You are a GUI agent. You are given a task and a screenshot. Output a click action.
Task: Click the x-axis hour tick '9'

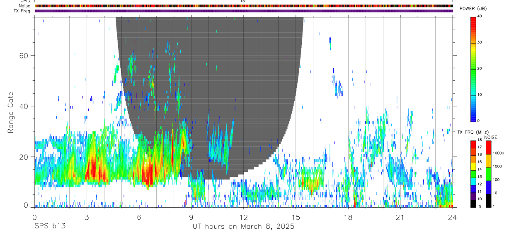point(191,217)
